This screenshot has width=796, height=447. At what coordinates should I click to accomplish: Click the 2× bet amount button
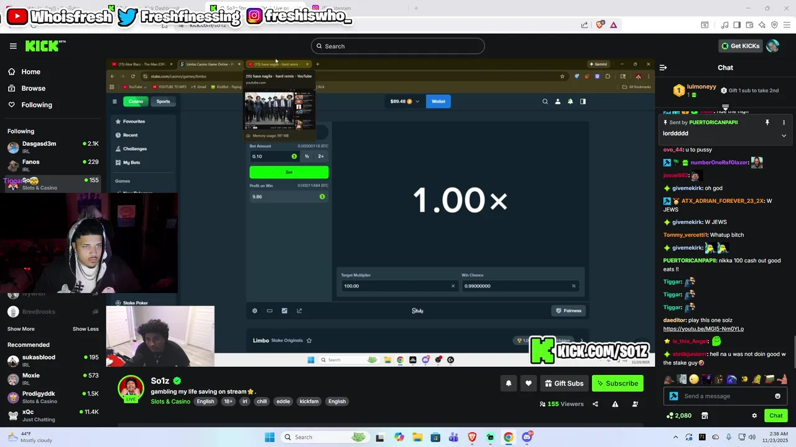point(321,156)
